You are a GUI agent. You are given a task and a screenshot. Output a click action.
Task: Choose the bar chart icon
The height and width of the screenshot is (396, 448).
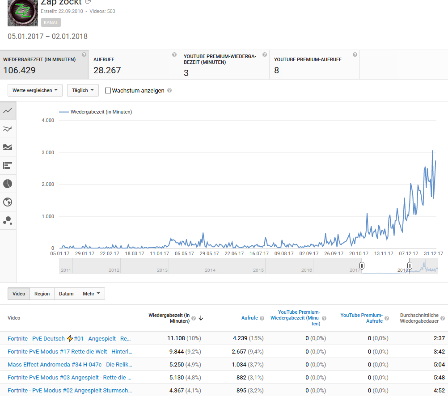8,165
